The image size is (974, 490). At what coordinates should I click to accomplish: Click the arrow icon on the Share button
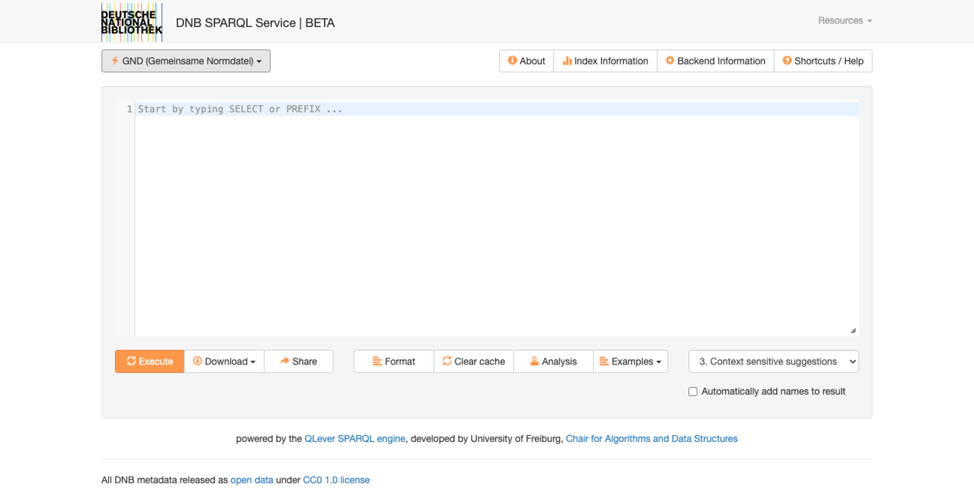tap(283, 361)
